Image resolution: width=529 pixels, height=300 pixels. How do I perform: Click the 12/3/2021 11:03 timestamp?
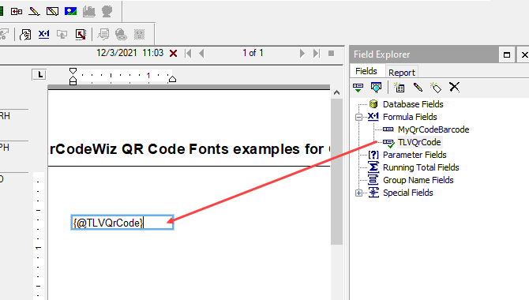tap(130, 53)
